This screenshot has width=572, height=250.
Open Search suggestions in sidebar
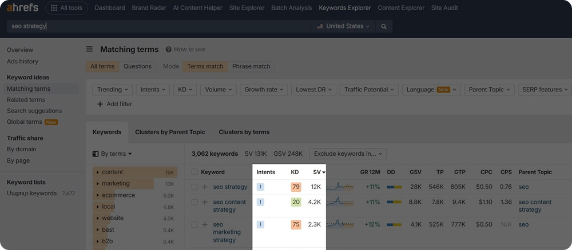point(34,111)
